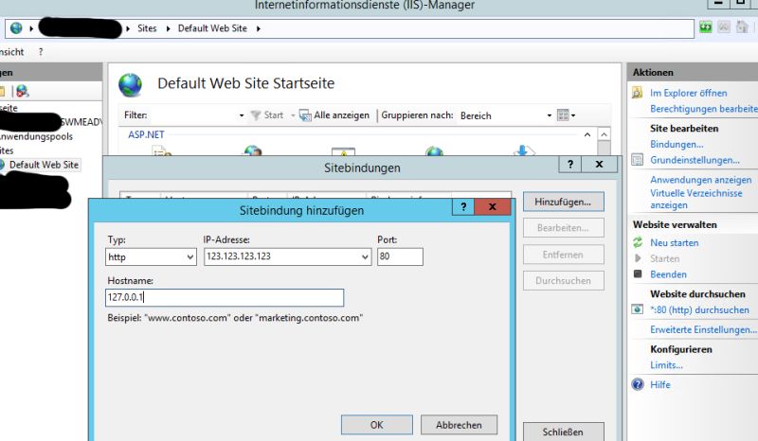
Task: Open Limits... link
Action: (666, 364)
